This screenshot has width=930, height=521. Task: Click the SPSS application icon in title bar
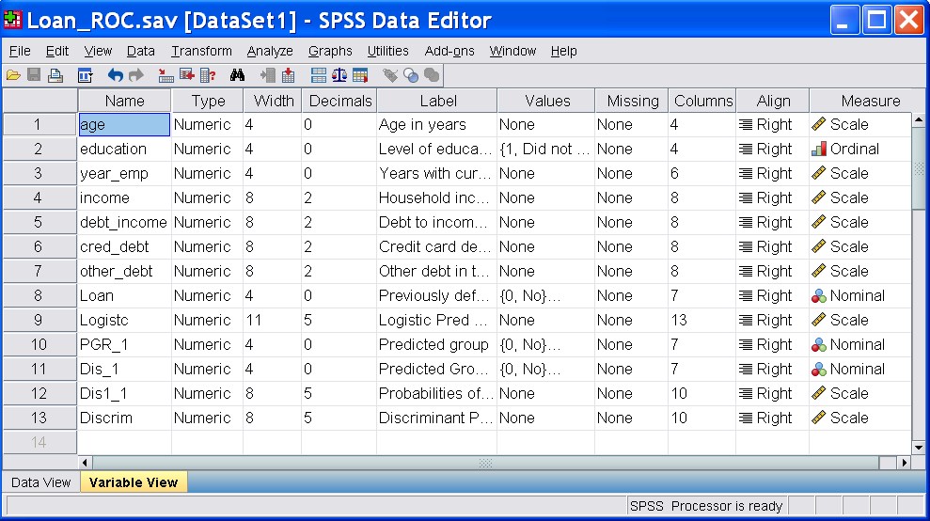(12, 20)
